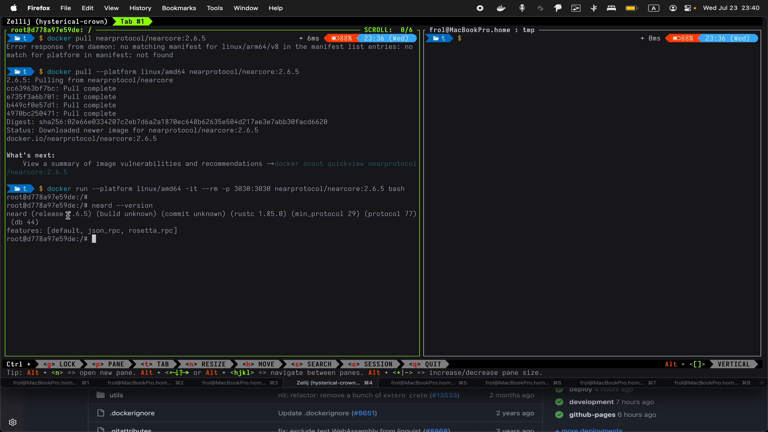Viewport: 768px width, 432px height.
Task: Open Control Center from the menu bar
Action: click(689, 8)
